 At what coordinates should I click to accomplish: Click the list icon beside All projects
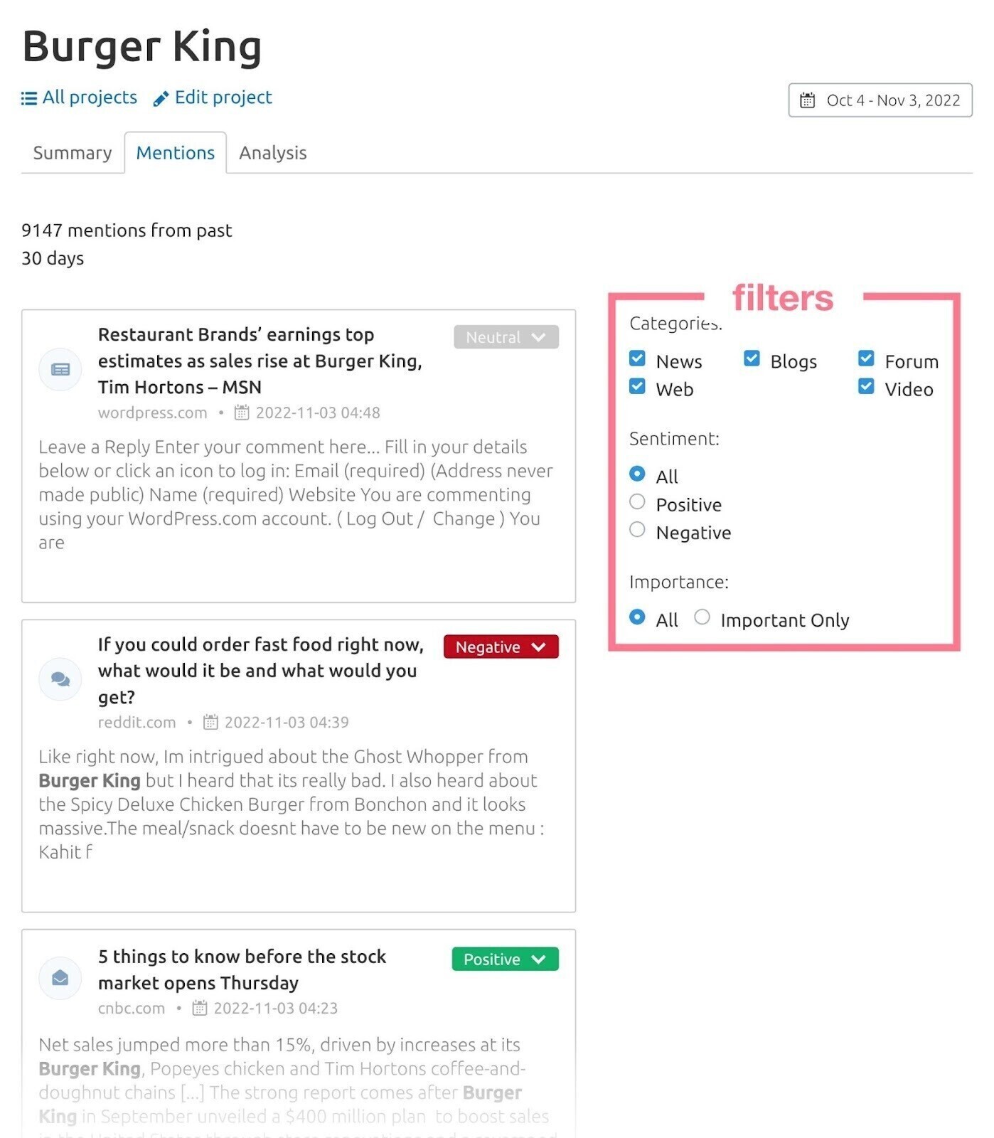tap(29, 98)
